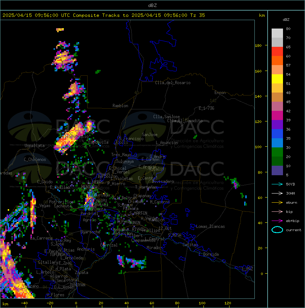Click the Mirador place label
The image size is (305, 308).
[154, 248]
